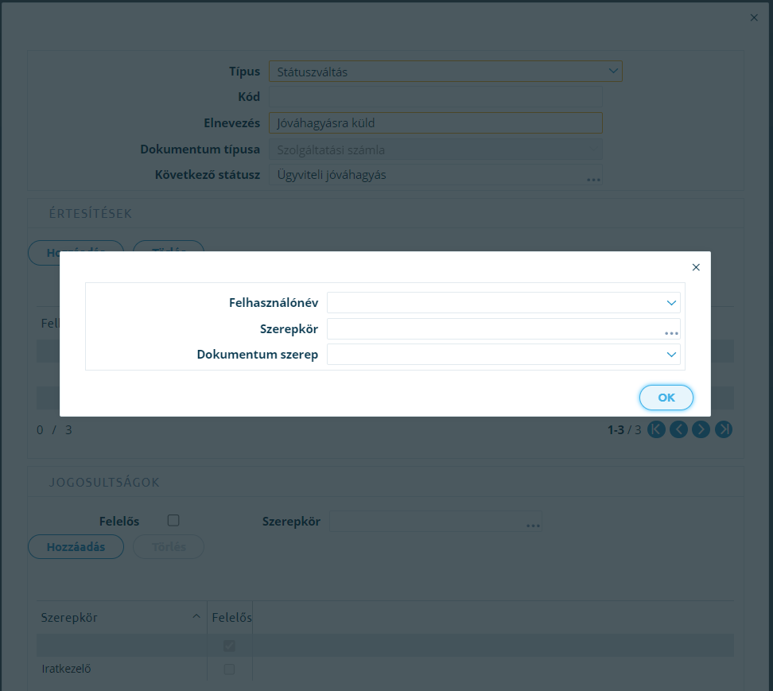Go to first page of notifications
Image resolution: width=773 pixels, height=691 pixels.
click(x=655, y=429)
